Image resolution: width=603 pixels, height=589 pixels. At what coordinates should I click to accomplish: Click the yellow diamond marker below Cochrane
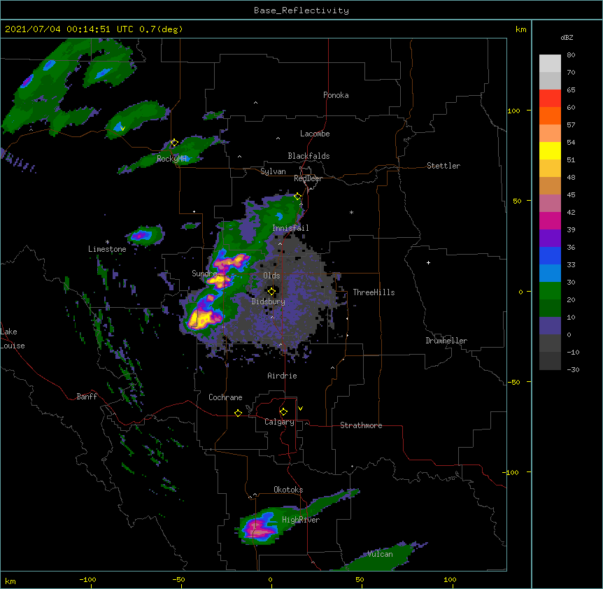coord(238,413)
